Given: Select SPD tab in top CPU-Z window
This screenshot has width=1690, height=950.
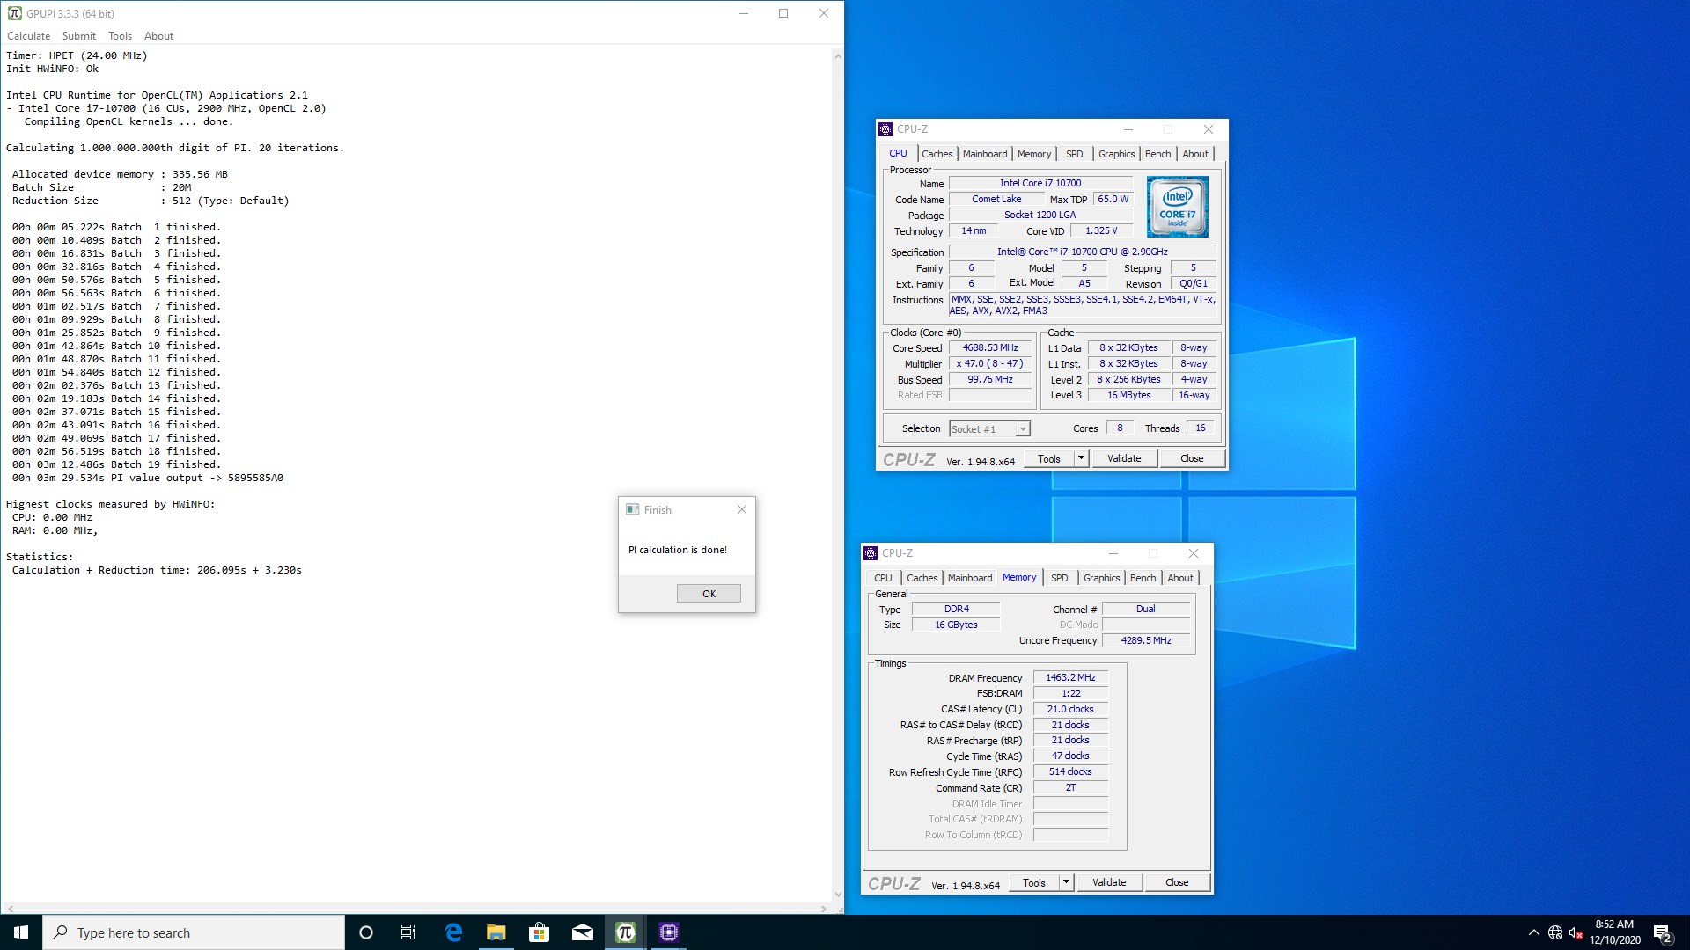Looking at the screenshot, I should [x=1075, y=154].
